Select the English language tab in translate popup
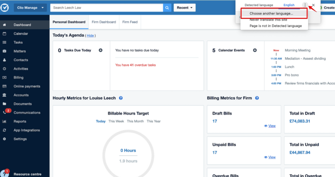The height and width of the screenshot is (177, 335). point(289,5)
